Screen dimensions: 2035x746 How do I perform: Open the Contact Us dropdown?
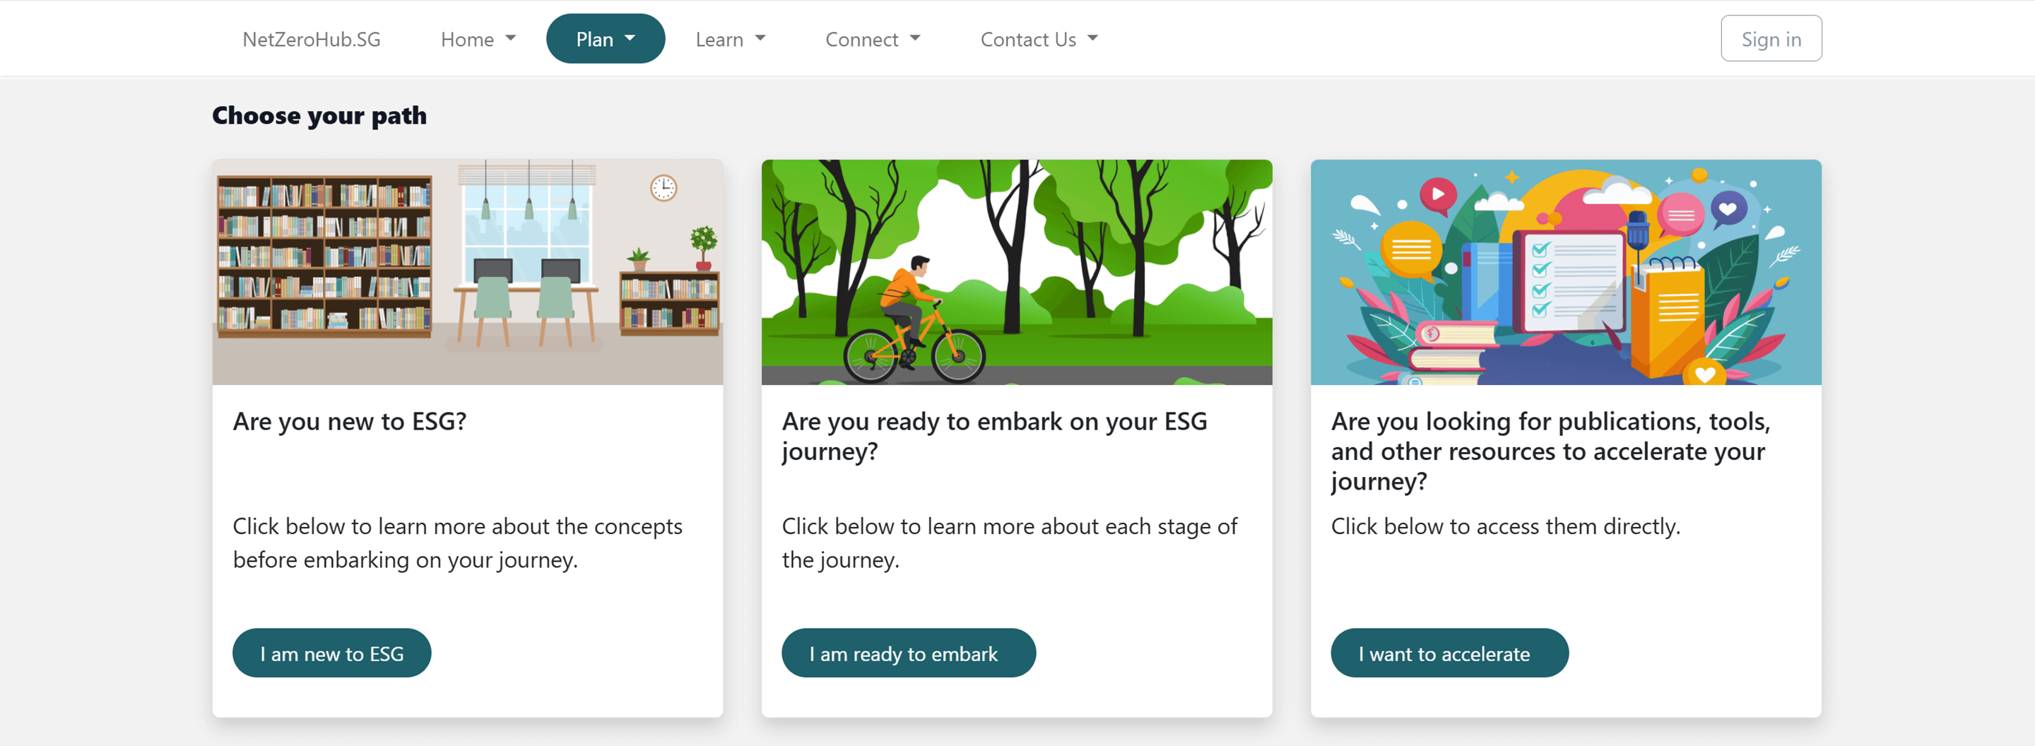click(1038, 39)
